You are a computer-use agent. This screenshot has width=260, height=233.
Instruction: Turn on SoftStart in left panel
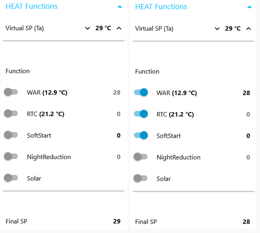pyautogui.click(x=11, y=135)
